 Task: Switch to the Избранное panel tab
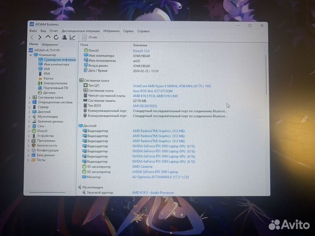tap(50, 44)
